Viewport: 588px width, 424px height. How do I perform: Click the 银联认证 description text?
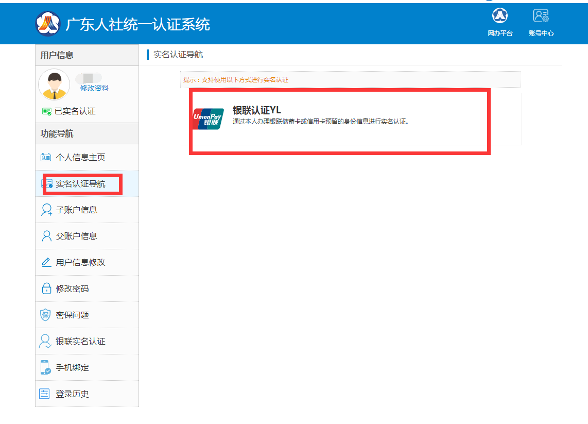(x=321, y=122)
